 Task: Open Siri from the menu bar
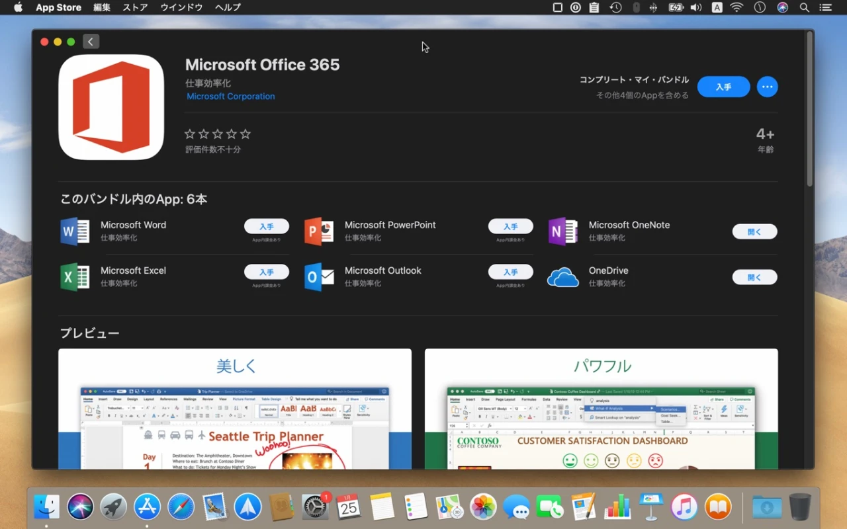[x=782, y=7]
